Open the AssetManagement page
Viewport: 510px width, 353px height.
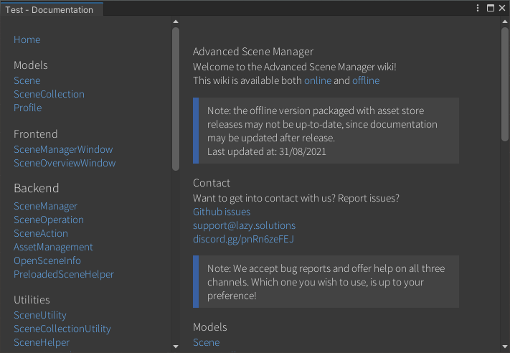(53, 248)
